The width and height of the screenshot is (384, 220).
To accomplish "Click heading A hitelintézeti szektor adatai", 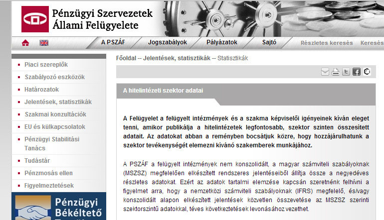I will pos(163,91).
